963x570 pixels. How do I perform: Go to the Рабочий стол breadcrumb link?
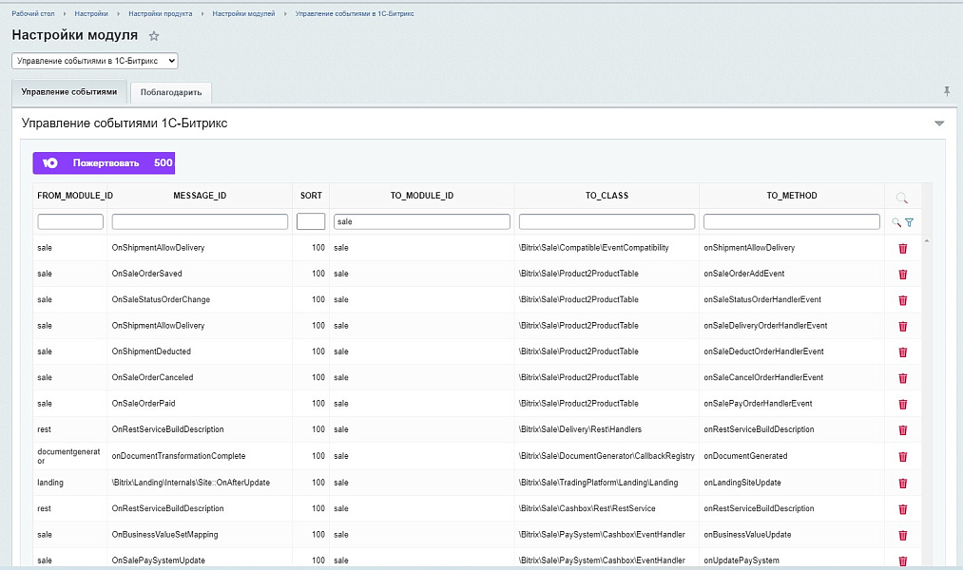point(32,14)
